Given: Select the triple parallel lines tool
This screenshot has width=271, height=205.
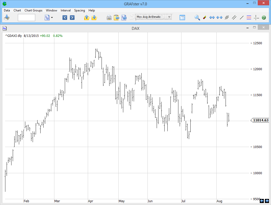Looking at the screenshot, I should [227, 18].
